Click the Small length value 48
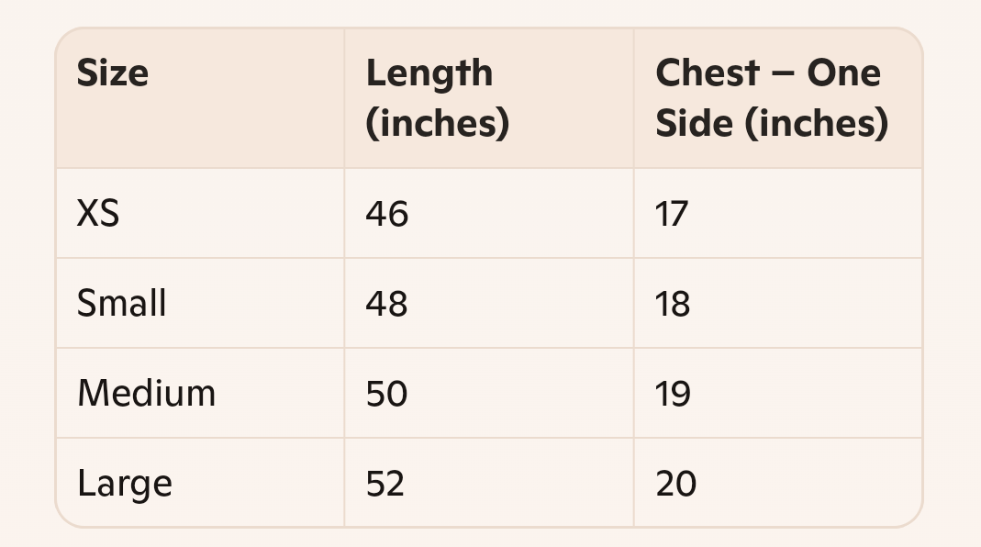 tap(386, 304)
